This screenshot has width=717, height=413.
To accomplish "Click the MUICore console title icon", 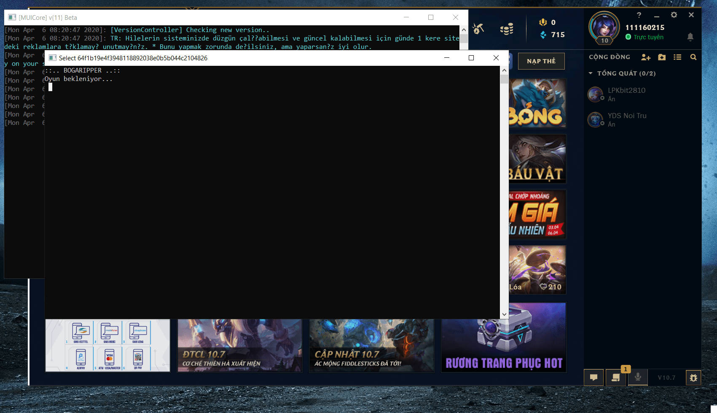I will coord(12,17).
